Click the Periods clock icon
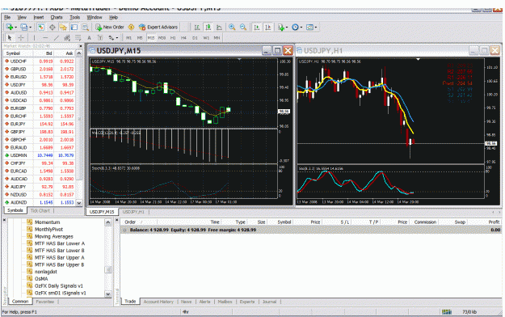Screen dimensions: 505x317 (295, 27)
